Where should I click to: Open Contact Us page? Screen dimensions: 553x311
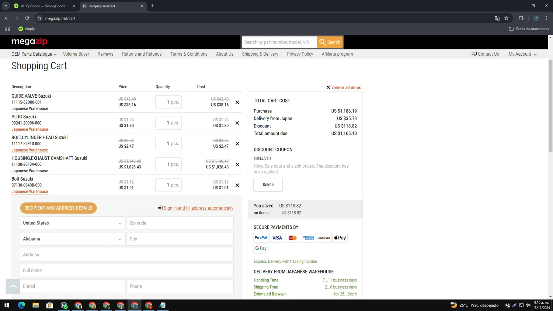click(485, 54)
